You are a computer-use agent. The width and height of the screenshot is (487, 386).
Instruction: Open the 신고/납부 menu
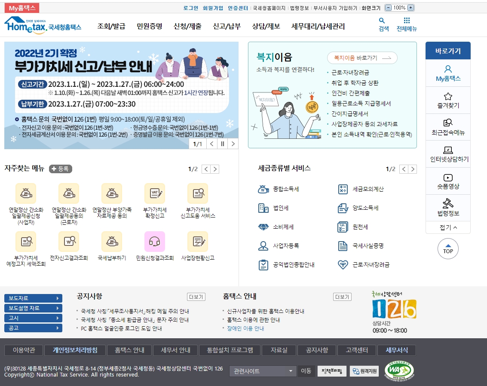coord(226,25)
